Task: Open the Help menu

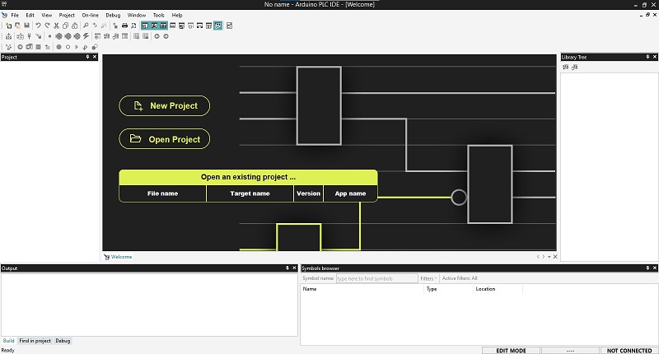Action: pyautogui.click(x=177, y=15)
